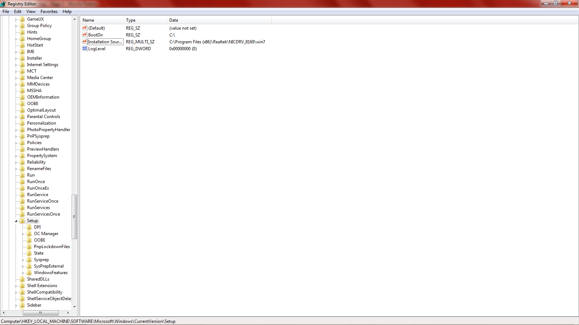Click the BootDir string value icon
Viewport: 579px width, 325px height.
(85, 35)
